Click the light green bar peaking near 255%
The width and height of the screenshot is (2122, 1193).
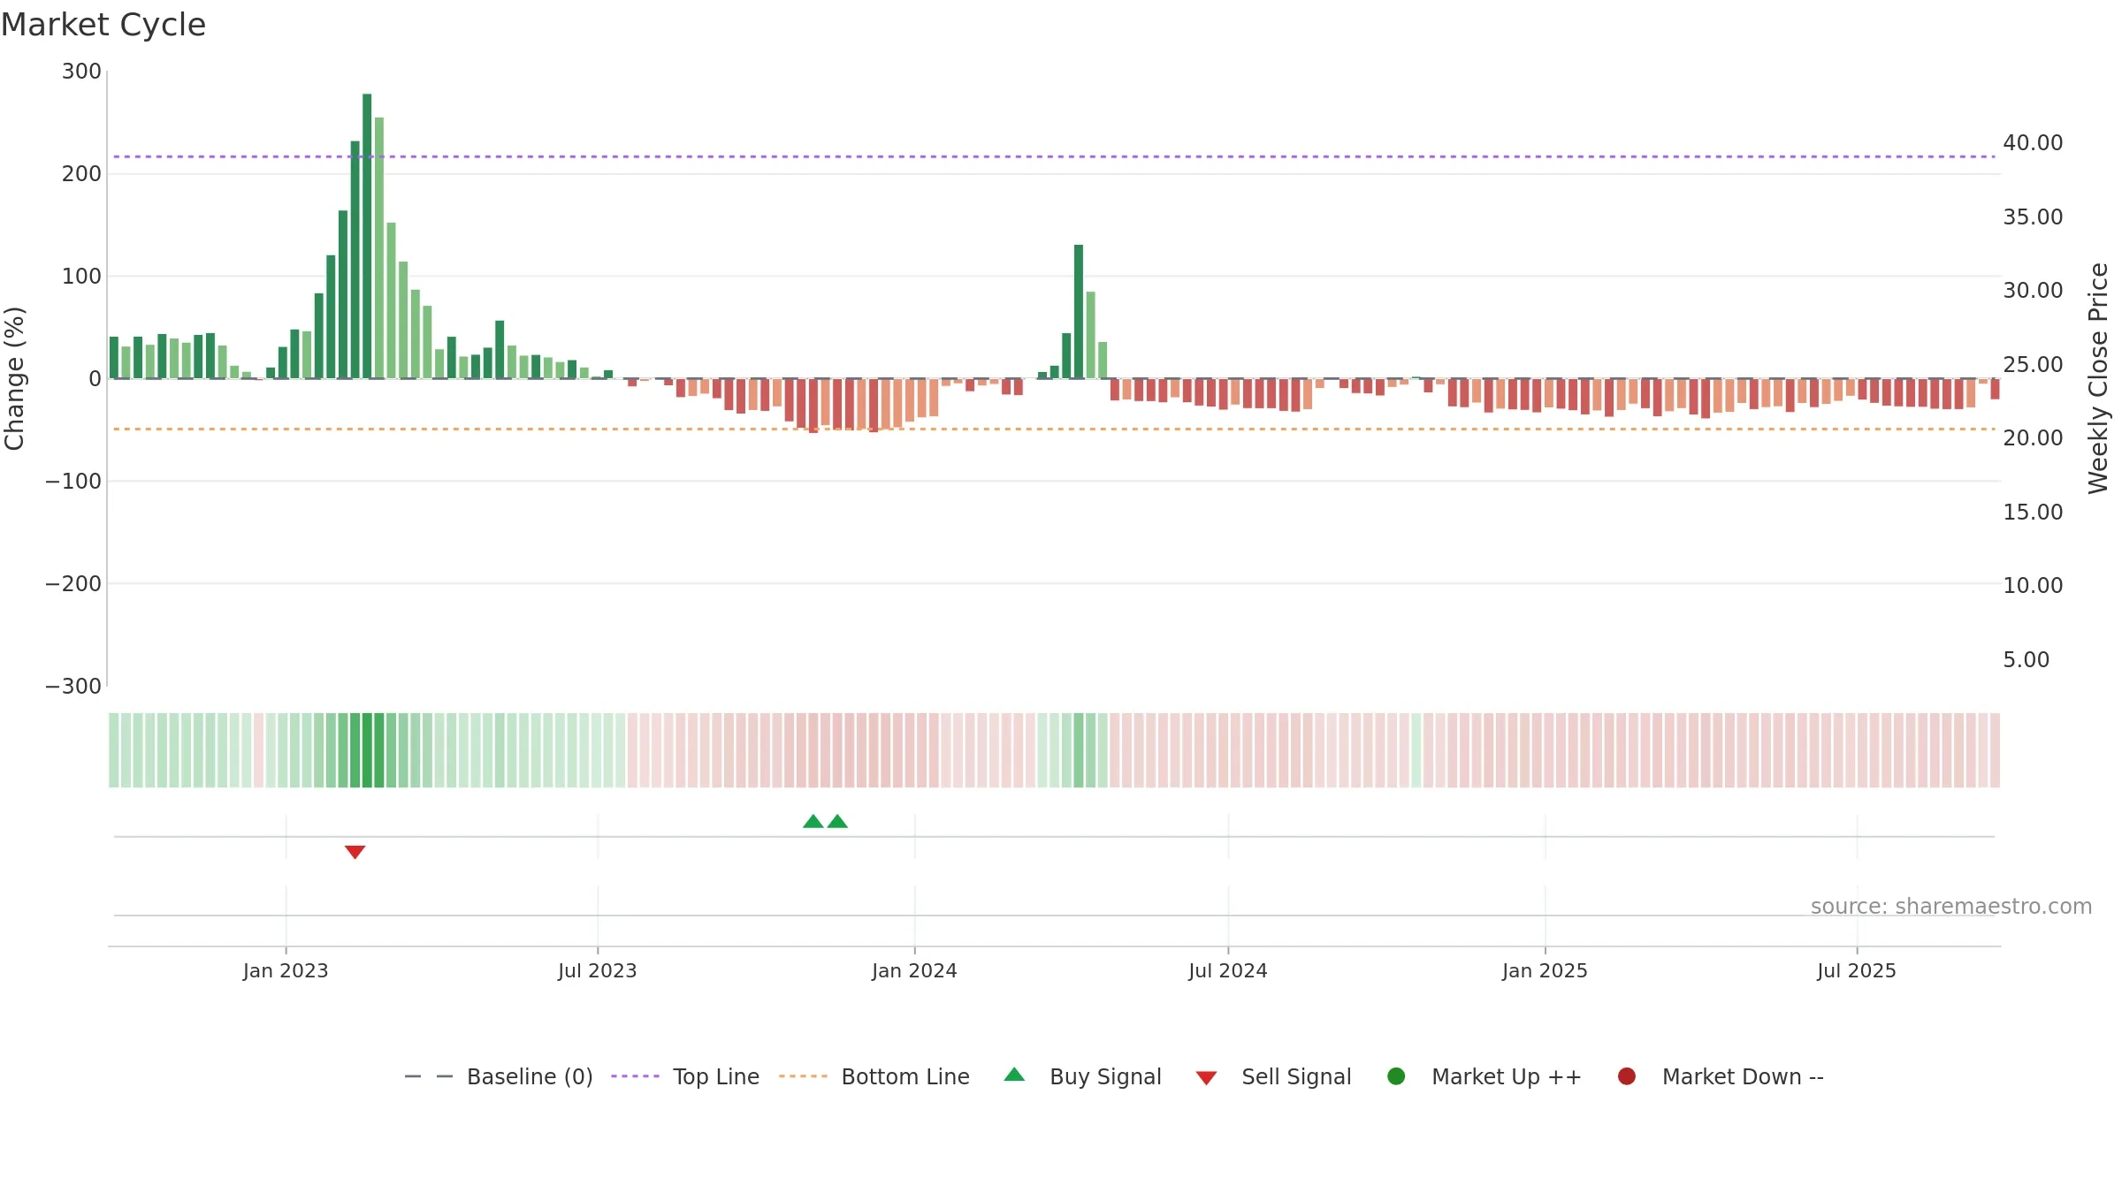[x=379, y=247]
